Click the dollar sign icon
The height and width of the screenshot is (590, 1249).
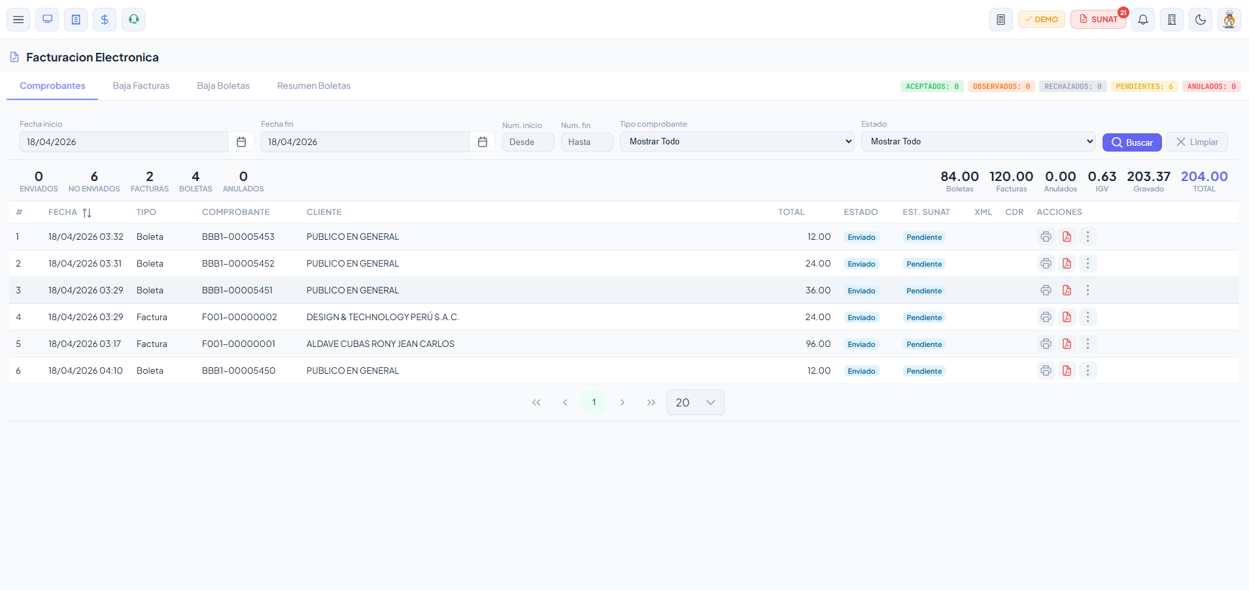[105, 20]
